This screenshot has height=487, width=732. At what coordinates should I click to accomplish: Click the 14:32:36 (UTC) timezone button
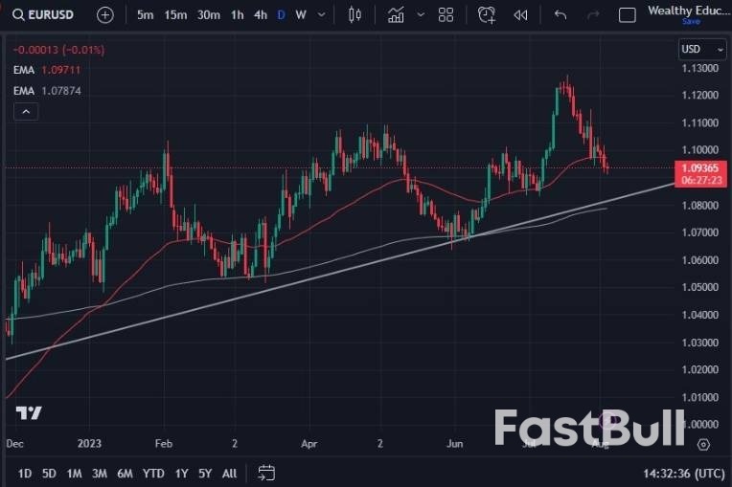tap(685, 473)
